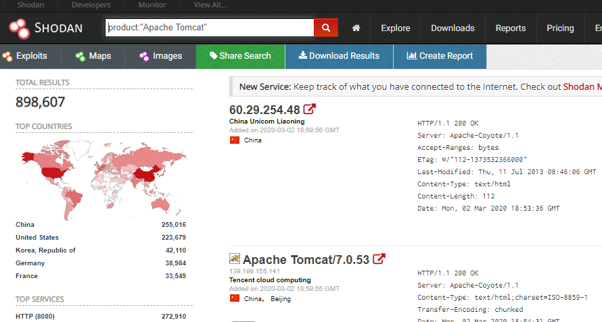Click in the product search input field
Screen dimensions: 602x322
coord(209,28)
